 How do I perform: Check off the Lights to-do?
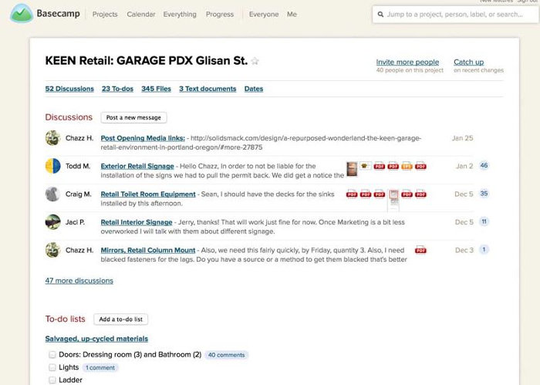[x=52, y=368]
